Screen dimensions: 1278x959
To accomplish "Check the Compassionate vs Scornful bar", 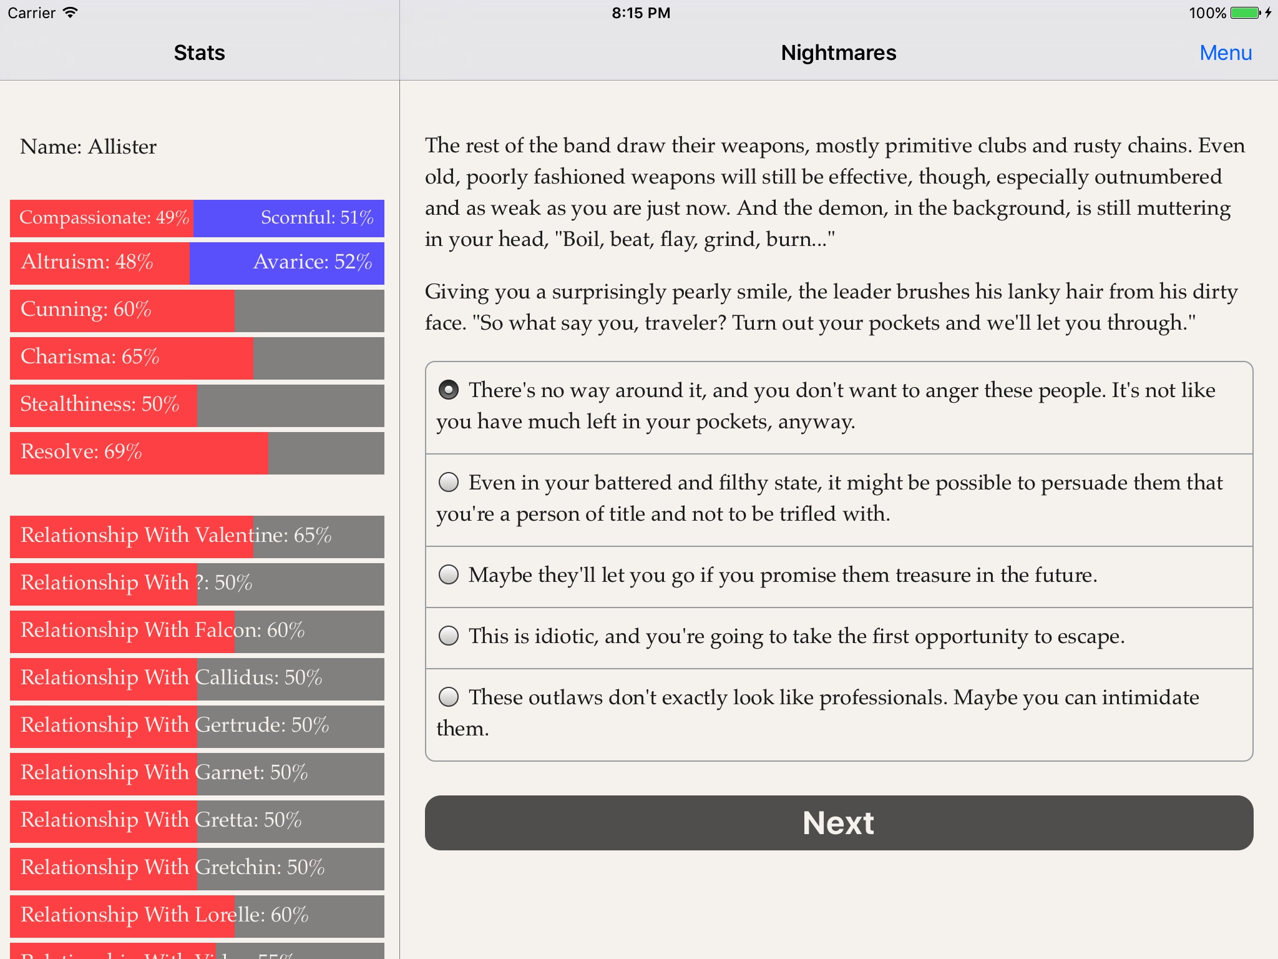I will (x=197, y=219).
